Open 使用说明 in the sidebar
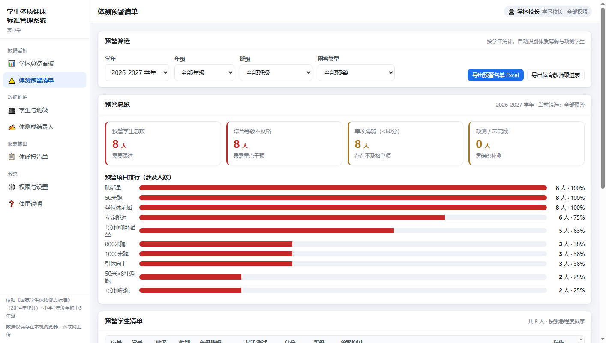Viewport: 606px width, 343px height. click(45, 204)
